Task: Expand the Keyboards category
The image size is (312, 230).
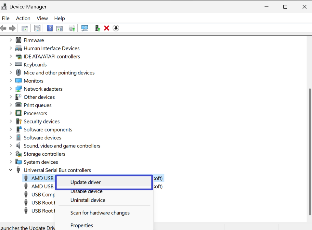Action: pyautogui.click(x=11, y=64)
